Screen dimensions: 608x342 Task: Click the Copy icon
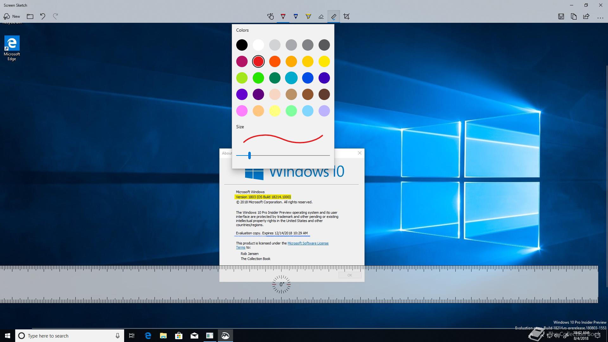[x=573, y=16]
